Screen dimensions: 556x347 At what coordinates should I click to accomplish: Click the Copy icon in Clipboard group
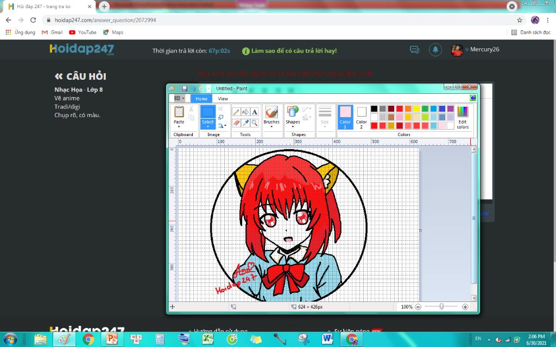click(x=192, y=117)
